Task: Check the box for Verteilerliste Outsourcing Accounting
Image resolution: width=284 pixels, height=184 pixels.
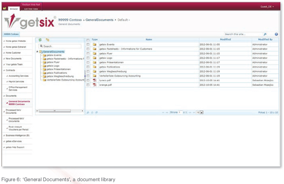Action: pos(88,76)
